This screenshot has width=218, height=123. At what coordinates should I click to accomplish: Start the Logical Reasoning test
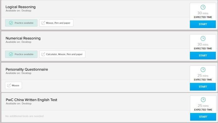pyautogui.click(x=203, y=24)
